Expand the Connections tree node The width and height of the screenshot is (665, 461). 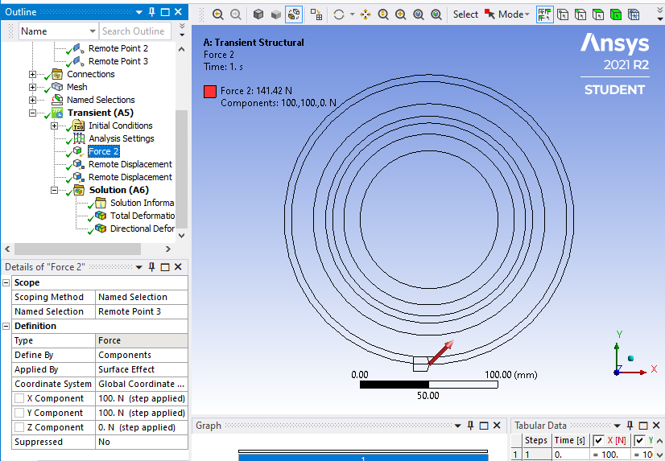pyautogui.click(x=33, y=75)
